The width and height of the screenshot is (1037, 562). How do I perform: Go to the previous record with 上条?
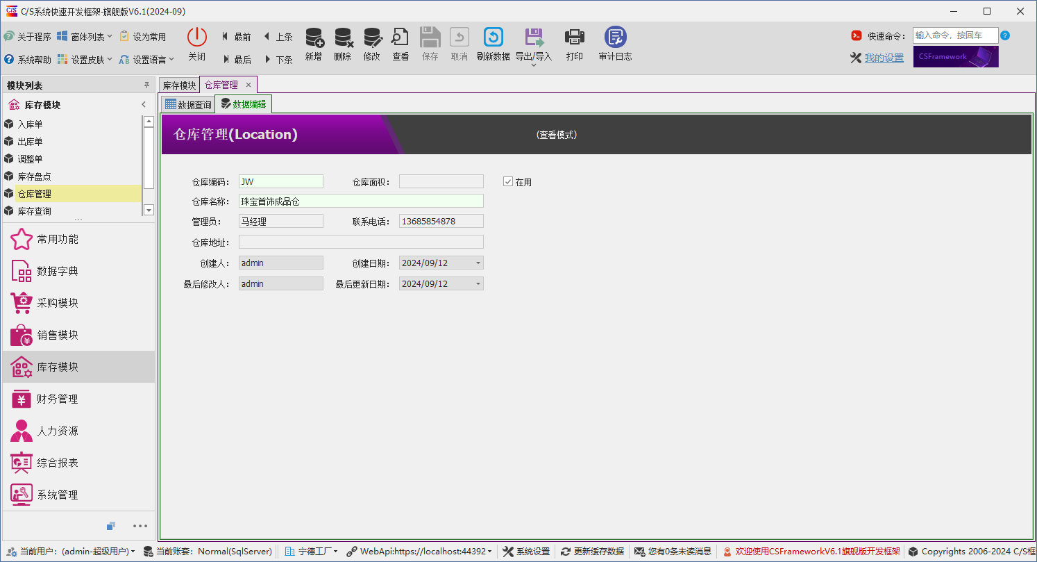(278, 37)
